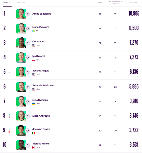Open Coco Gauff's name link
142x153 pixels.
pyautogui.click(x=39, y=42)
